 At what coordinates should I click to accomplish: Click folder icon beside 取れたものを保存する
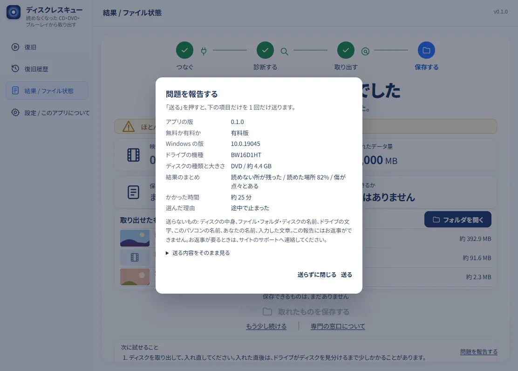click(267, 311)
